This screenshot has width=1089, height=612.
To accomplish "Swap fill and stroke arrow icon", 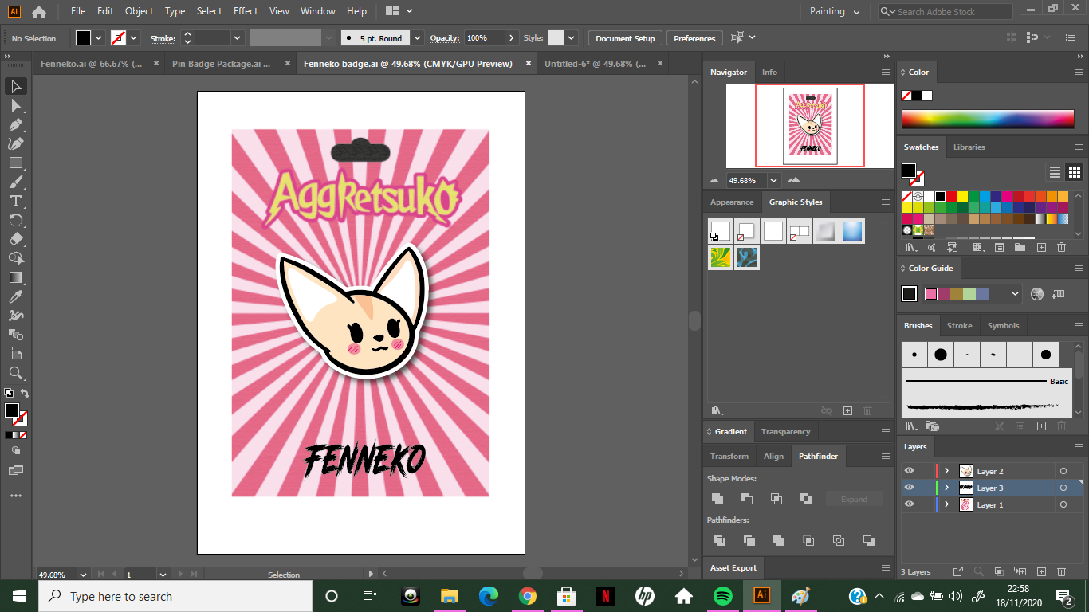I will pos(25,394).
